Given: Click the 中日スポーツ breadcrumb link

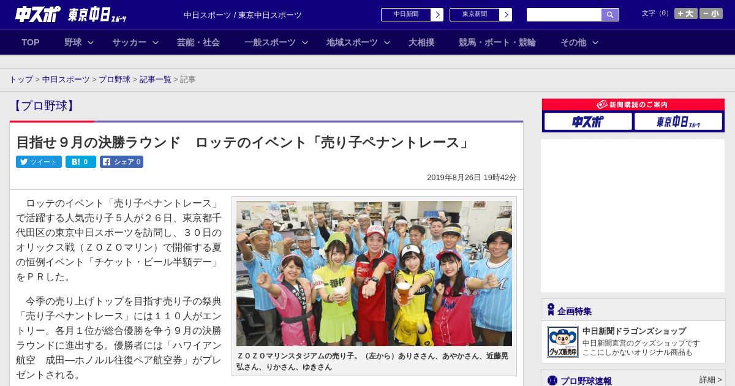Looking at the screenshot, I should coord(66,80).
